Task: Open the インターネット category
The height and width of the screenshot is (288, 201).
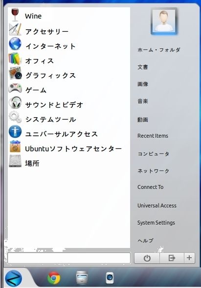Action: click(x=50, y=46)
